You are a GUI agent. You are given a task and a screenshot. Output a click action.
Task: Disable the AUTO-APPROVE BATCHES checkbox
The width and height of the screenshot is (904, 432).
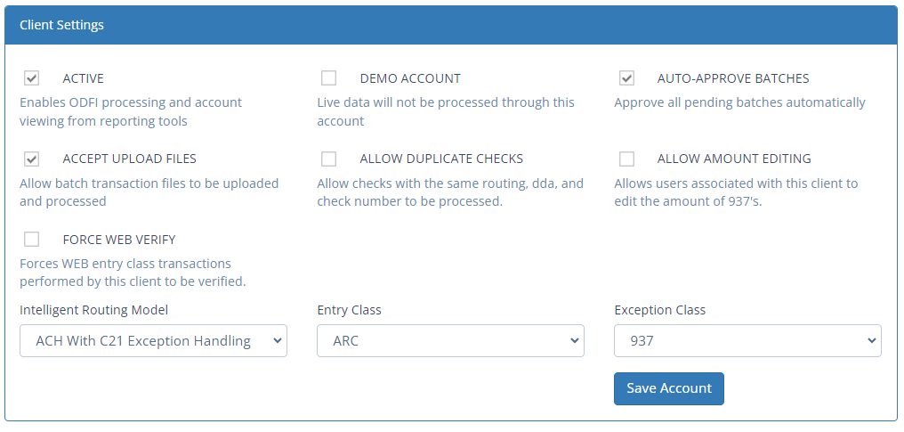tap(626, 78)
